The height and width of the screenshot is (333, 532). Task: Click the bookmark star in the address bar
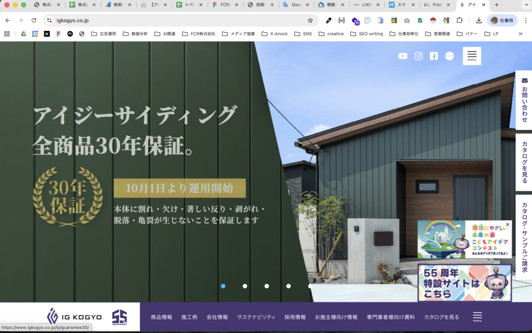coord(310,20)
